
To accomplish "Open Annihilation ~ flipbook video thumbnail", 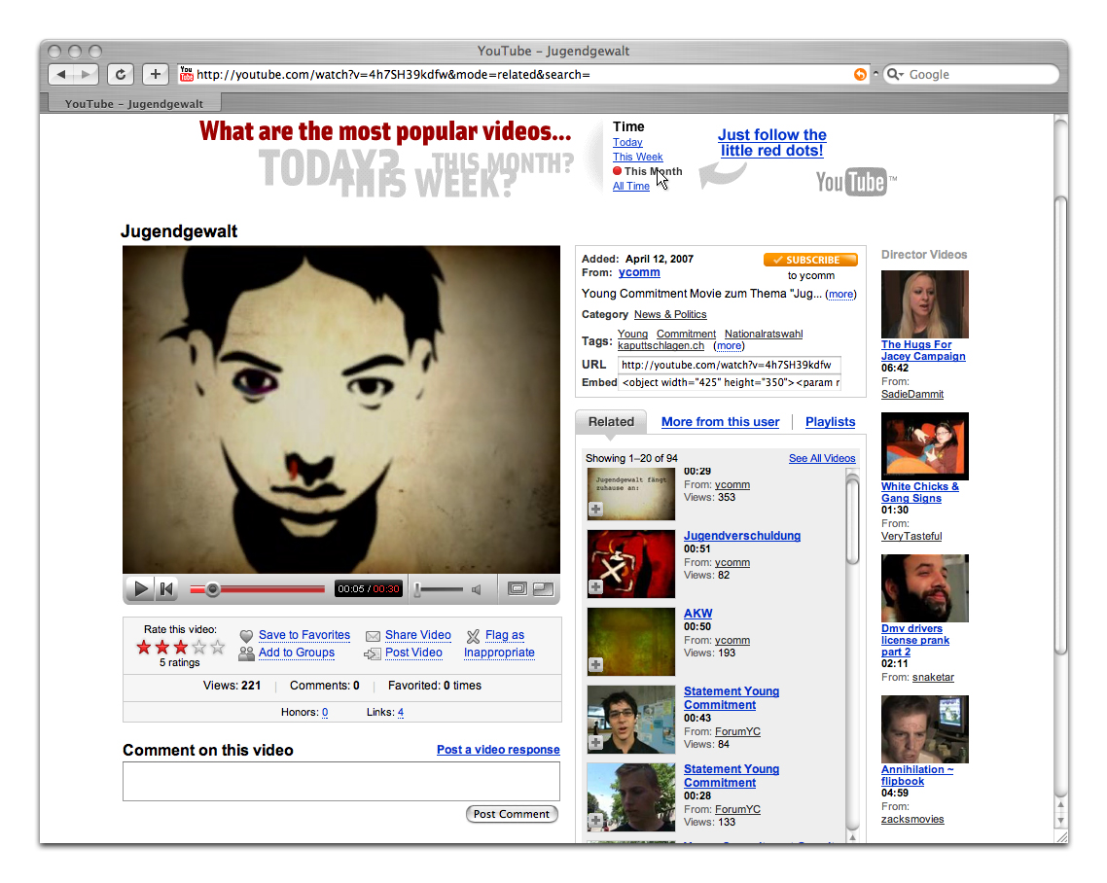I will point(925,729).
